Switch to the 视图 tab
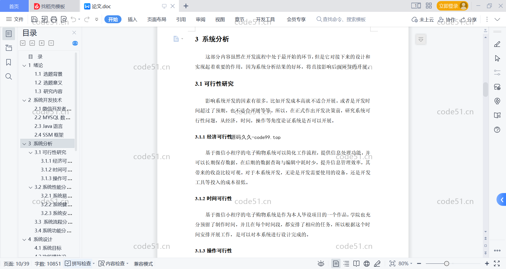This screenshot has width=506, height=269. 220,19
